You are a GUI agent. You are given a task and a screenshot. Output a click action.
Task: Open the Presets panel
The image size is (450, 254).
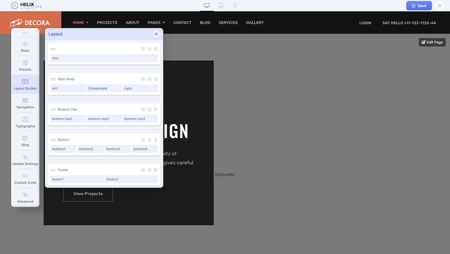coord(25,66)
